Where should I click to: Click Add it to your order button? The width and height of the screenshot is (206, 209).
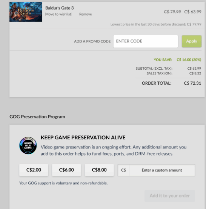tap(170, 196)
